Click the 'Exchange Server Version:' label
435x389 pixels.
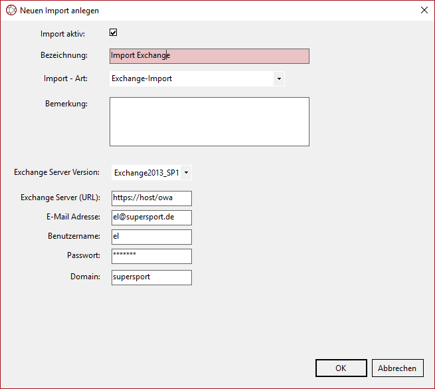pyautogui.click(x=56, y=172)
